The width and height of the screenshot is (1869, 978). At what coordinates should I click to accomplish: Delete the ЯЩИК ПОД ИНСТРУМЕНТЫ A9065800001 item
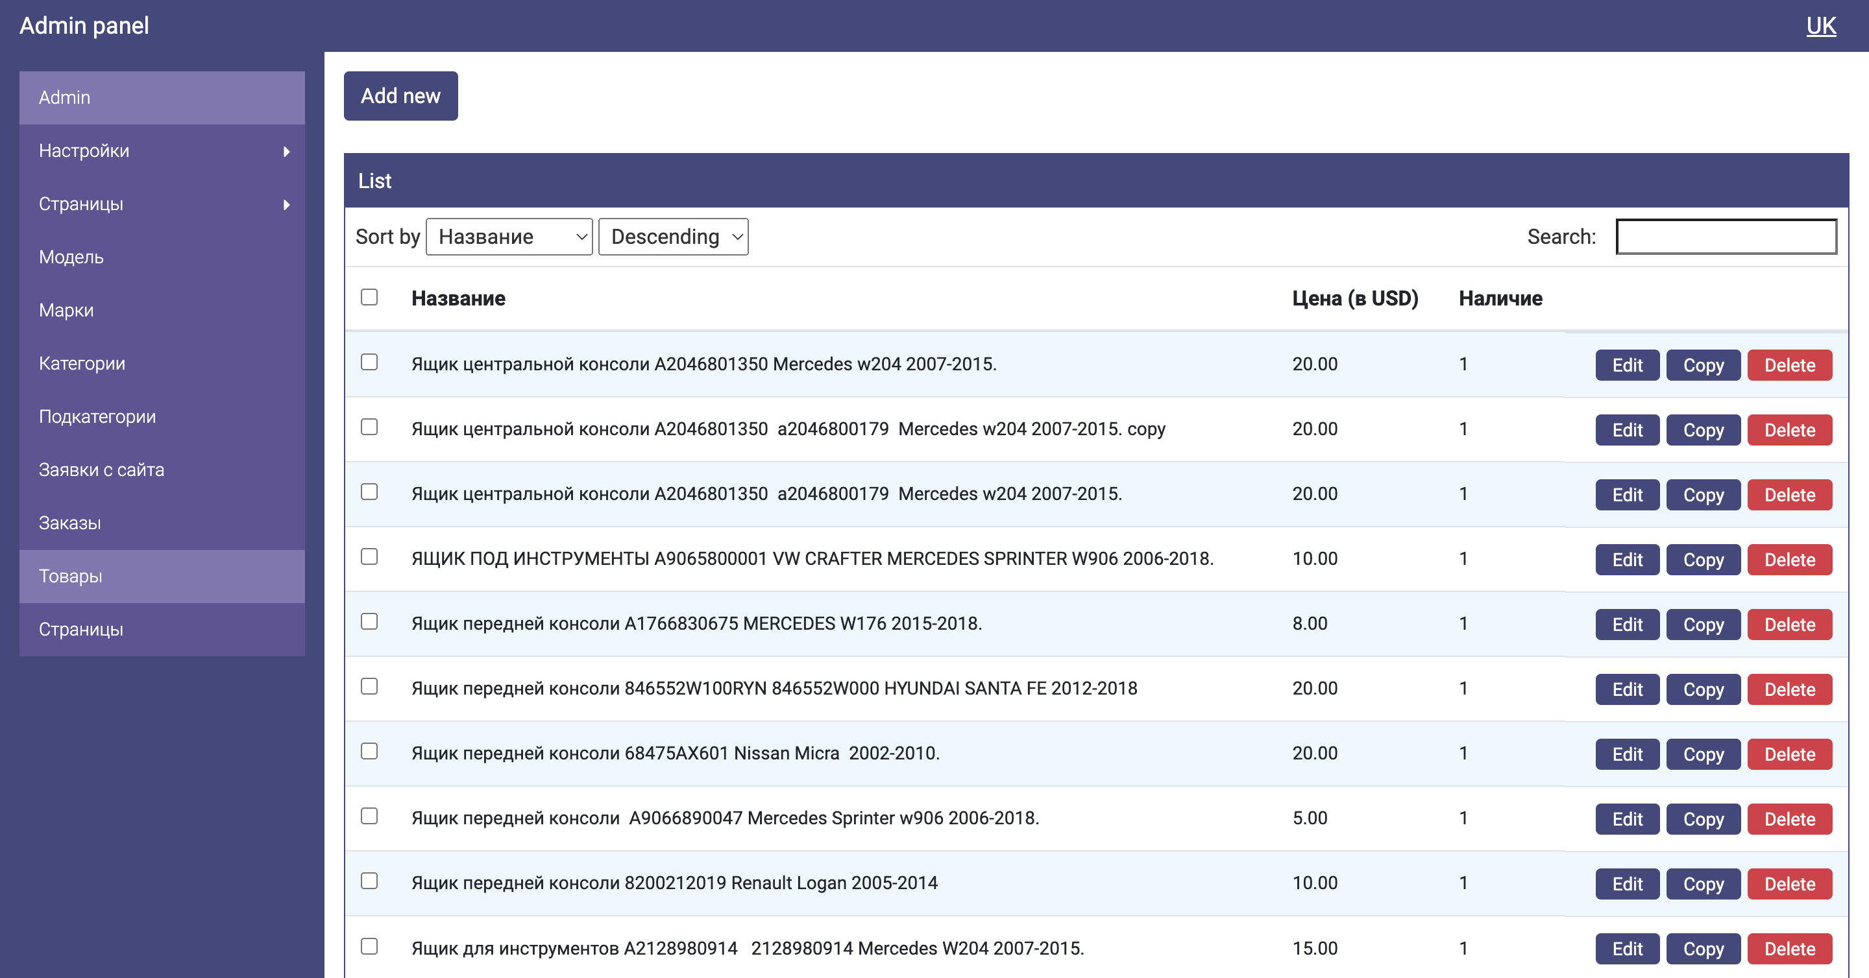click(1789, 560)
